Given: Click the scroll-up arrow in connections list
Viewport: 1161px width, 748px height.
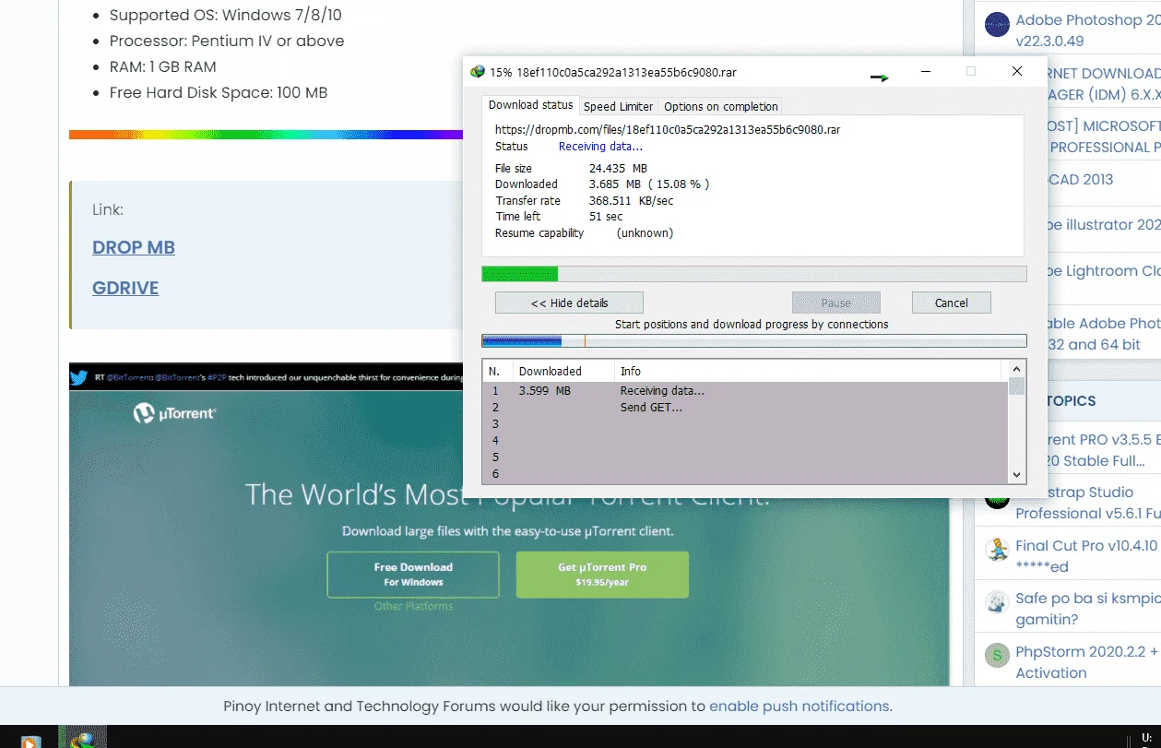Looking at the screenshot, I should point(1016,371).
